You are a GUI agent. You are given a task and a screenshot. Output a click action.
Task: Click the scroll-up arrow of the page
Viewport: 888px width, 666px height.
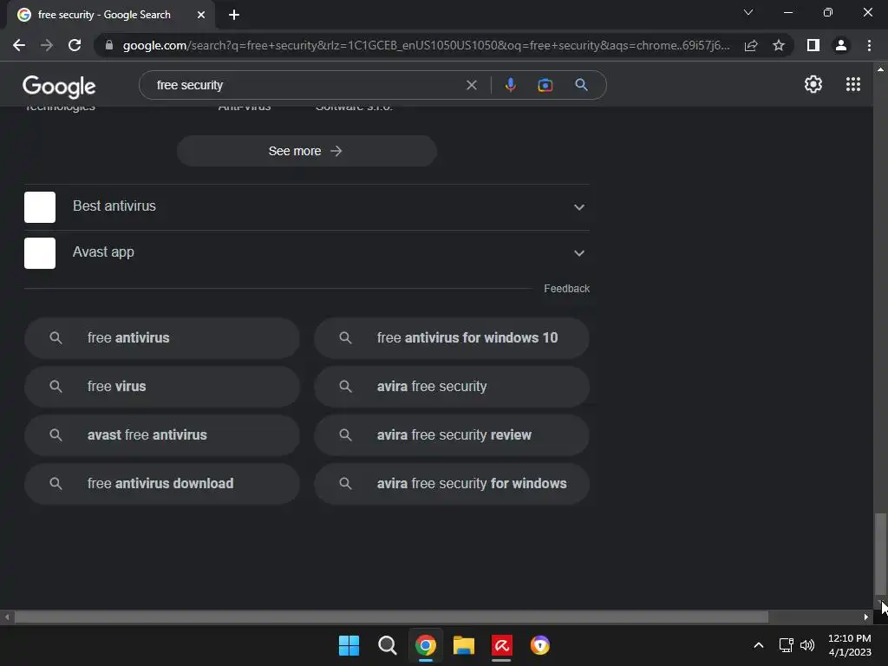(x=880, y=69)
